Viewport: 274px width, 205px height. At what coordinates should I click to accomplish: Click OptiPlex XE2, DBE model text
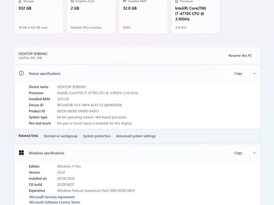[x=31, y=58]
